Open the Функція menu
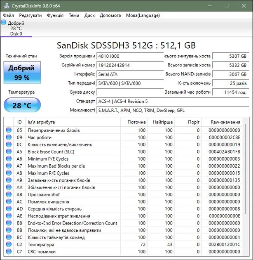253x260 pixels. click(55, 15)
